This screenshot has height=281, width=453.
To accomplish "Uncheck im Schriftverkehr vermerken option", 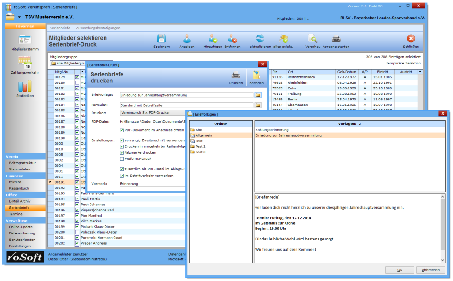I will 122,176.
